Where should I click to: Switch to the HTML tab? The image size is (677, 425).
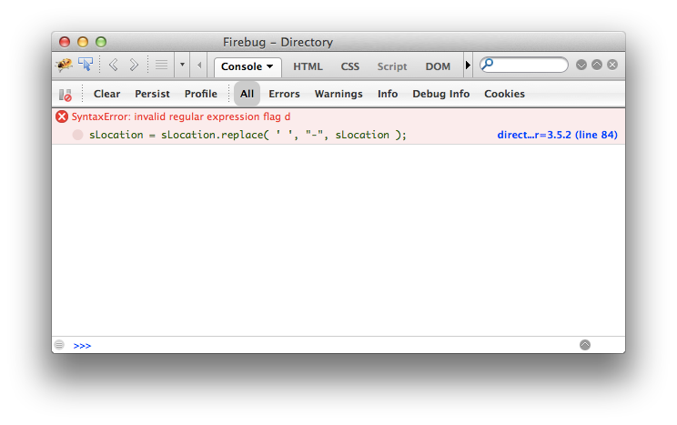pyautogui.click(x=308, y=66)
